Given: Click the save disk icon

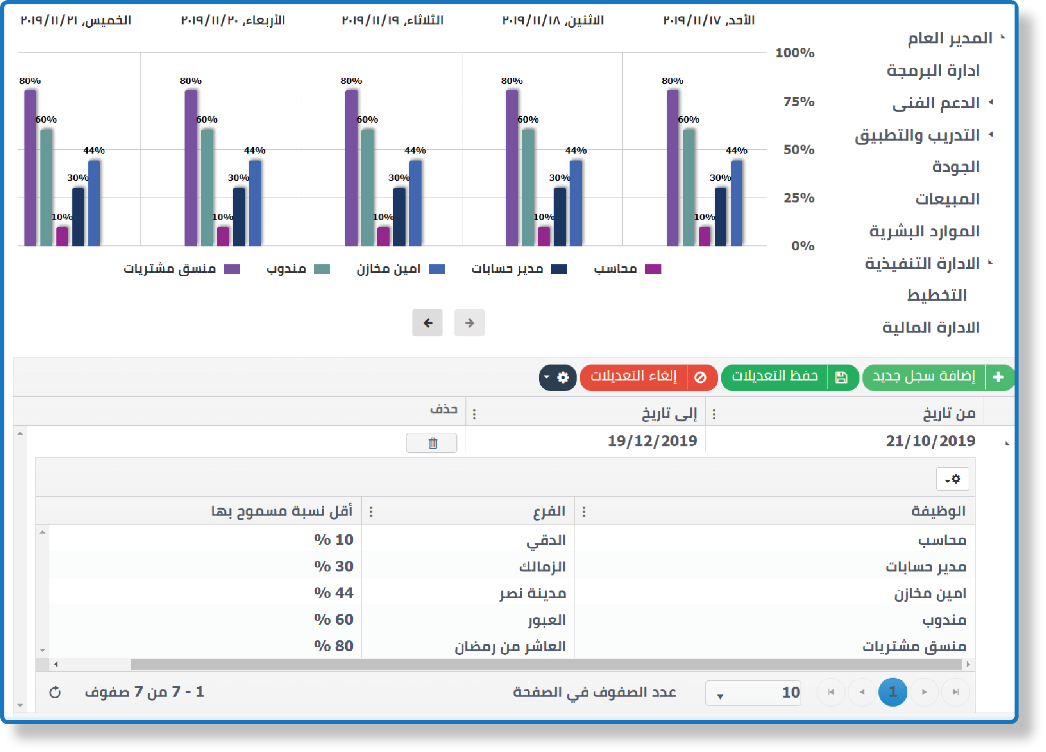Looking at the screenshot, I should coord(841,377).
